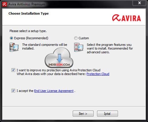
Task: Uncheck the End User License Agreement checkbox
Action: [x=13, y=91]
